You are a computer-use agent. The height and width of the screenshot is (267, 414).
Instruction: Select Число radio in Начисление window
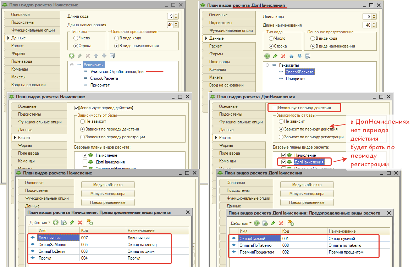[76, 38]
